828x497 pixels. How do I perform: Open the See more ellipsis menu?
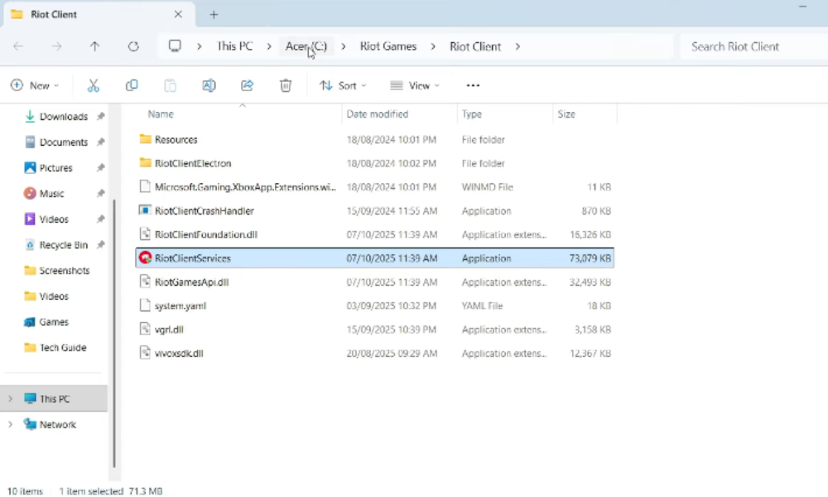coord(473,85)
